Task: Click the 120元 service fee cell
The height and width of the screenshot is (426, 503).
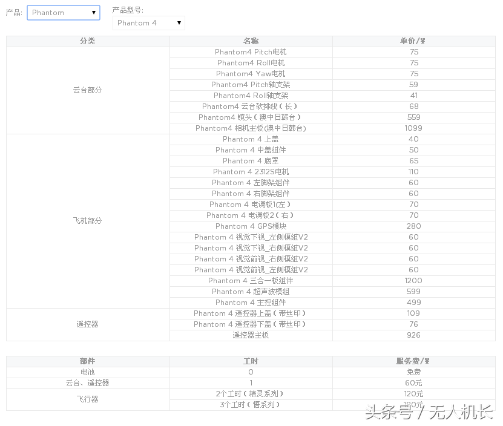Action: [414, 395]
